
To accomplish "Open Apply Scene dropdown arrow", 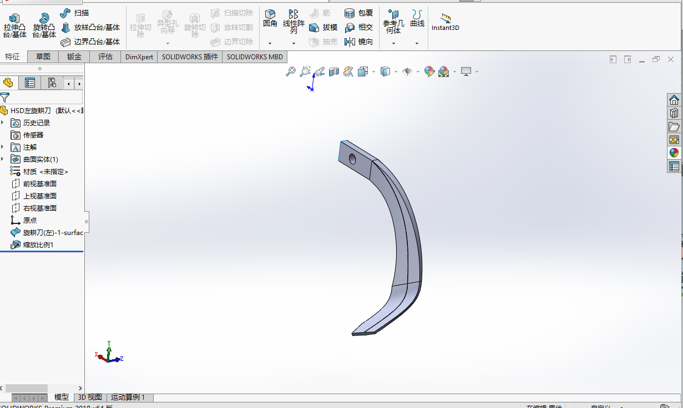I will (454, 72).
